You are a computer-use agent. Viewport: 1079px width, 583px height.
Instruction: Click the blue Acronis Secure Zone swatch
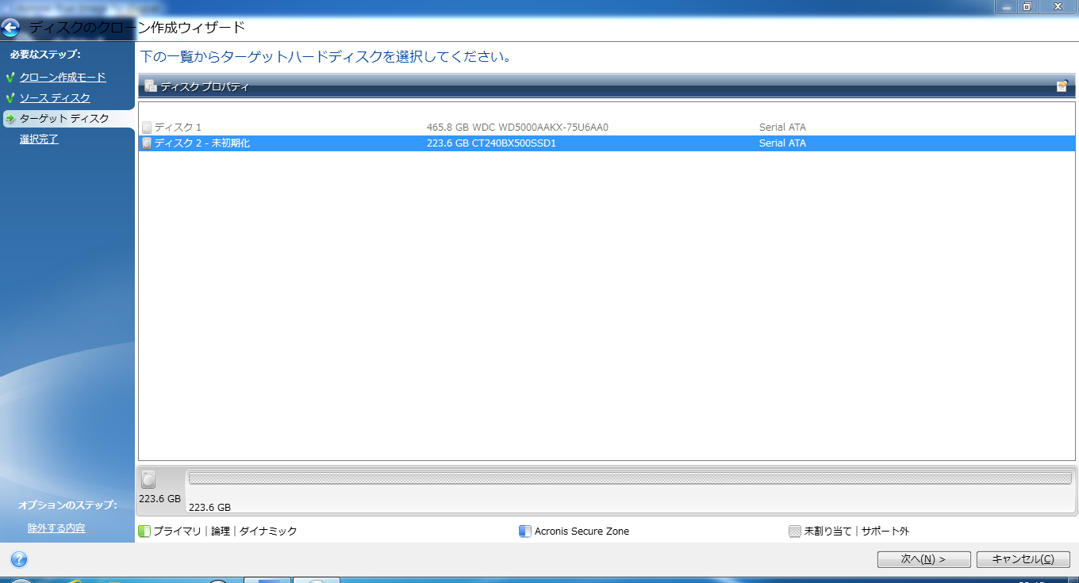pos(524,532)
